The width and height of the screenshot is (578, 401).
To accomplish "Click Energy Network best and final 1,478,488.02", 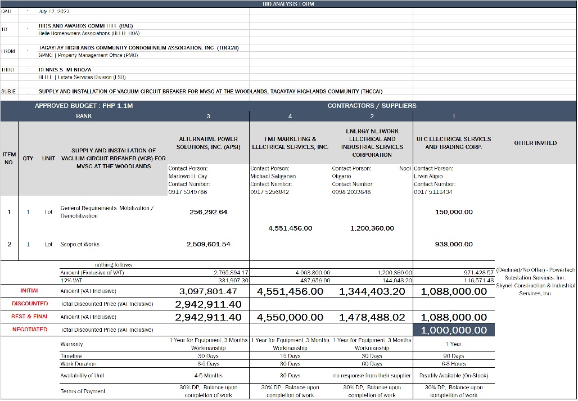I will [372, 317].
